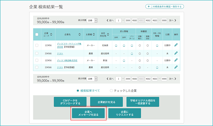Click 新潟 location cell
The height and width of the screenshot is (126, 213).
point(105,60)
